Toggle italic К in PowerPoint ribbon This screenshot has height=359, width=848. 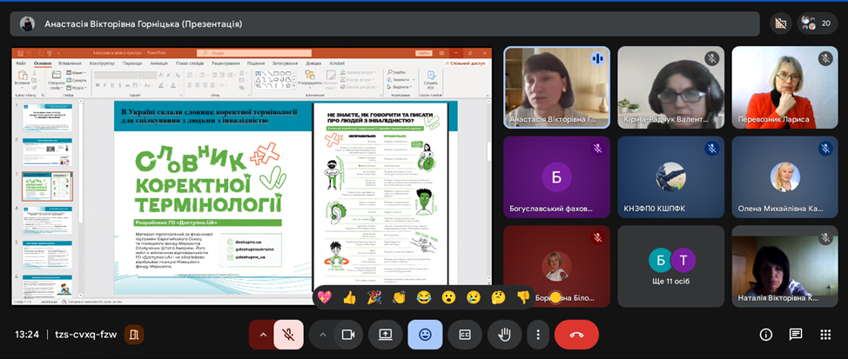105,85
